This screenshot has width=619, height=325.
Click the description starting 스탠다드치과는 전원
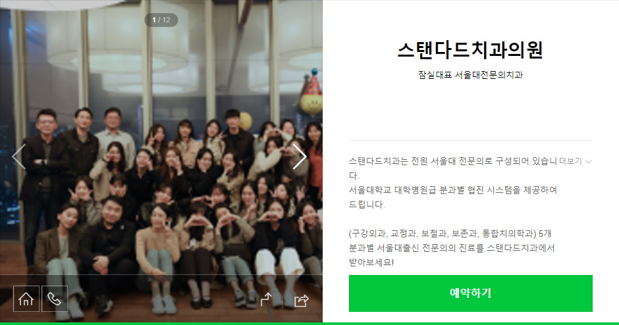point(453,168)
